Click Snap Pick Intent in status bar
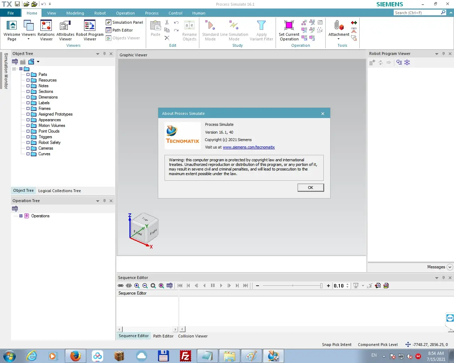The image size is (454, 363). tap(337, 345)
